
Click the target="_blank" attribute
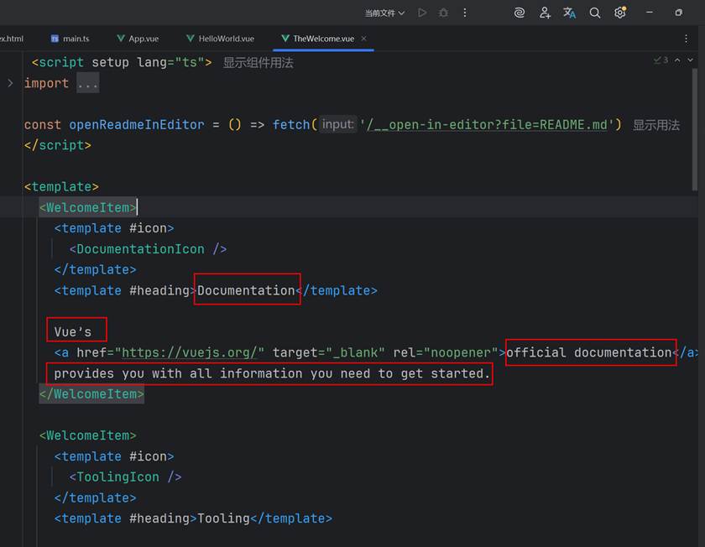[329, 353]
